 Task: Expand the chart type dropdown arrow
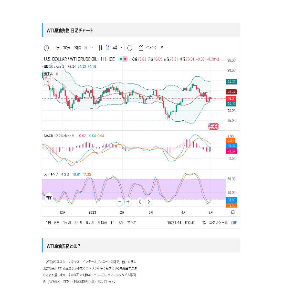coord(121,48)
